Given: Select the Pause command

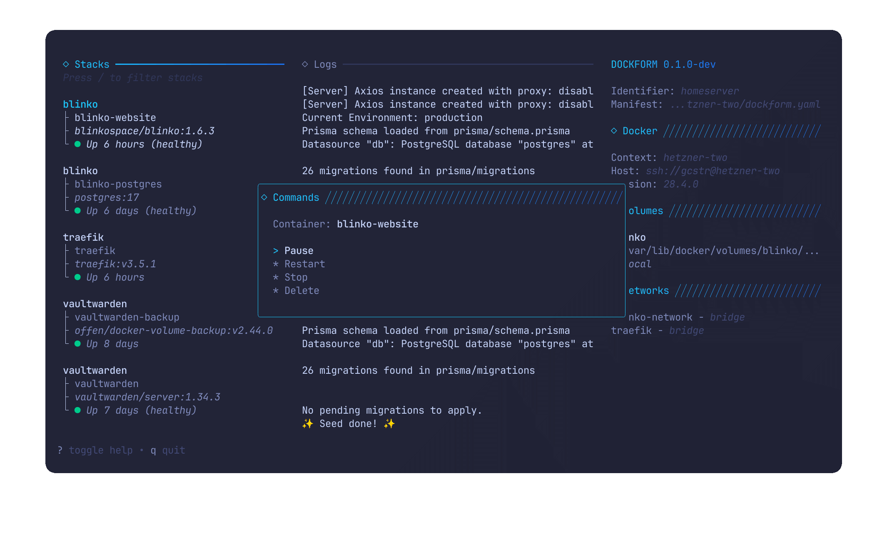Looking at the screenshot, I should pyautogui.click(x=299, y=251).
